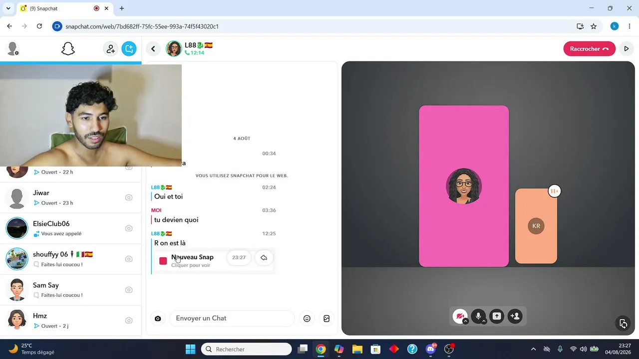Switch call to phone device icon

pos(623,324)
